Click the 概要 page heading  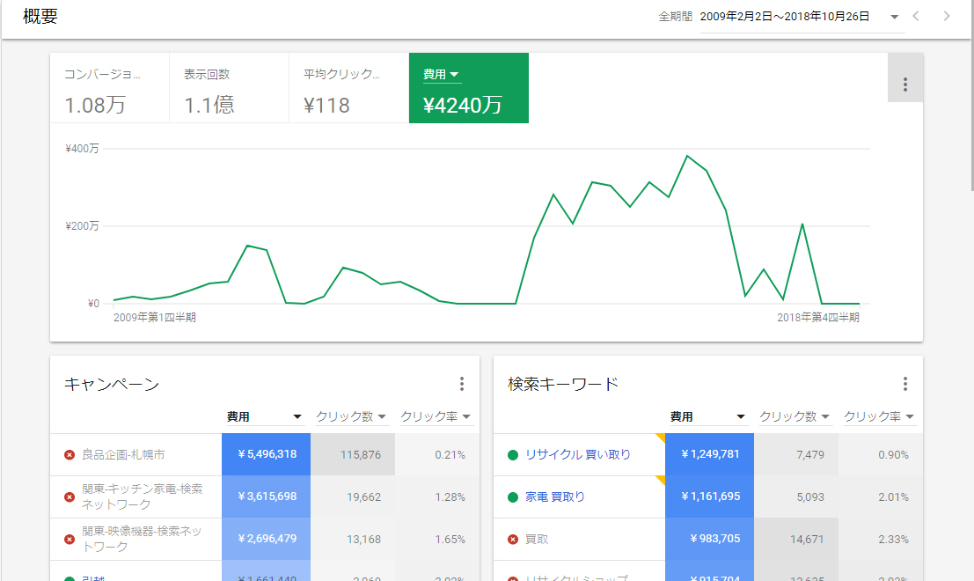[40, 16]
